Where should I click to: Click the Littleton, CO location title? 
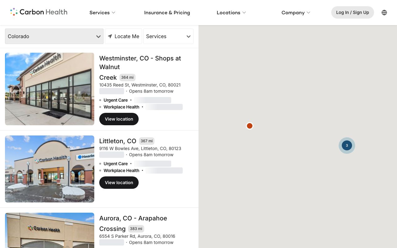tap(118, 141)
